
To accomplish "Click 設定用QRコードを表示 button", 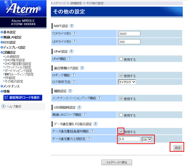I will (23, 97).
